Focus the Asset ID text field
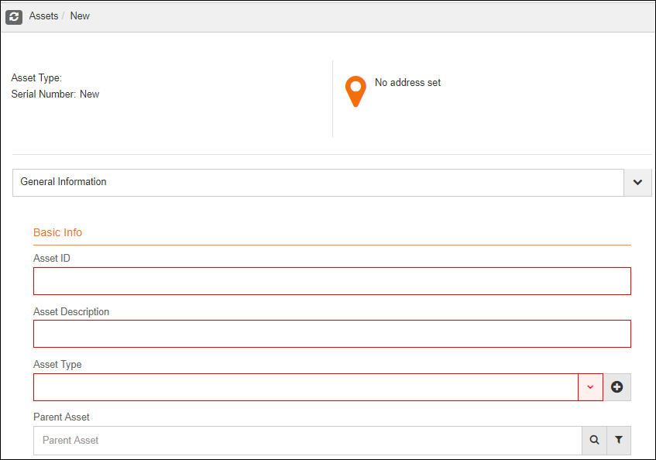Viewport: 656px width, 460px height. [332, 281]
